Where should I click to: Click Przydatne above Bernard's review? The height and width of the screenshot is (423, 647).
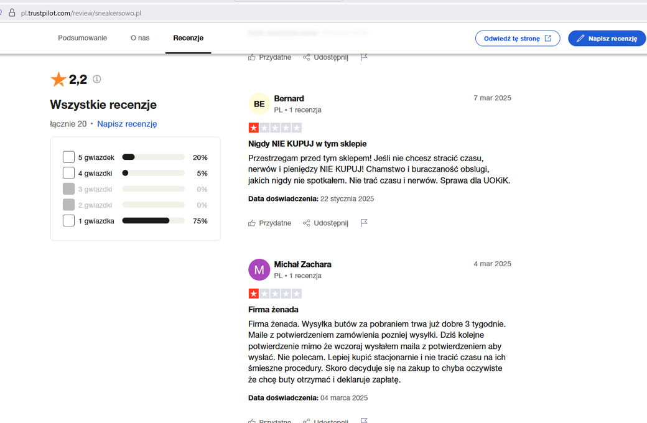pyautogui.click(x=270, y=57)
